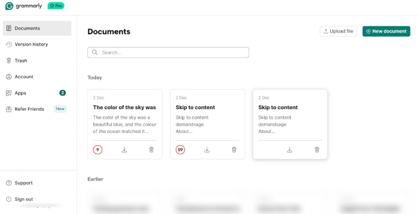Click the Grammarly logo icon

(x=9, y=6)
